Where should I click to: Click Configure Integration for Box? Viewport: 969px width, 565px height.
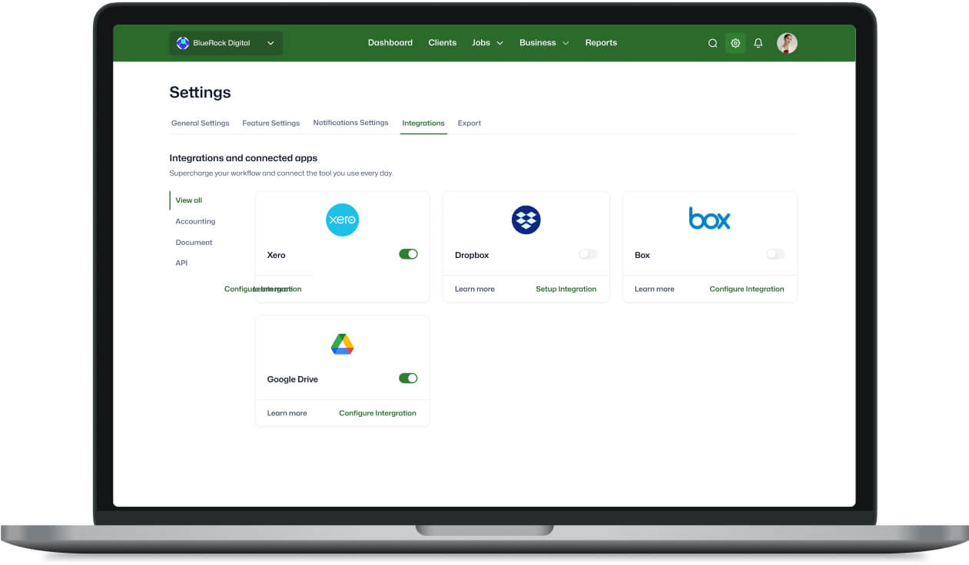click(747, 289)
